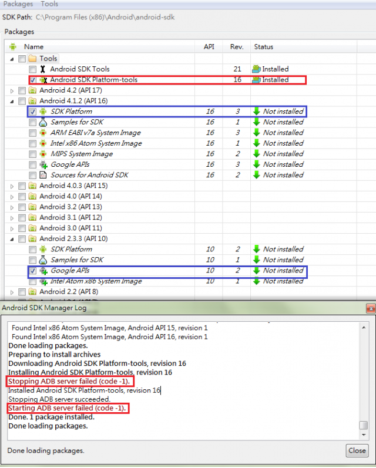Collapse the Android 4.1.2 (API 16) node
Image resolution: width=376 pixels, height=468 pixels.
pos(12,102)
